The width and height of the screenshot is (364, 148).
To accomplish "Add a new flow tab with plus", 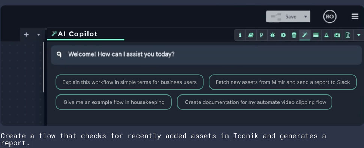I will [x=26, y=35].
